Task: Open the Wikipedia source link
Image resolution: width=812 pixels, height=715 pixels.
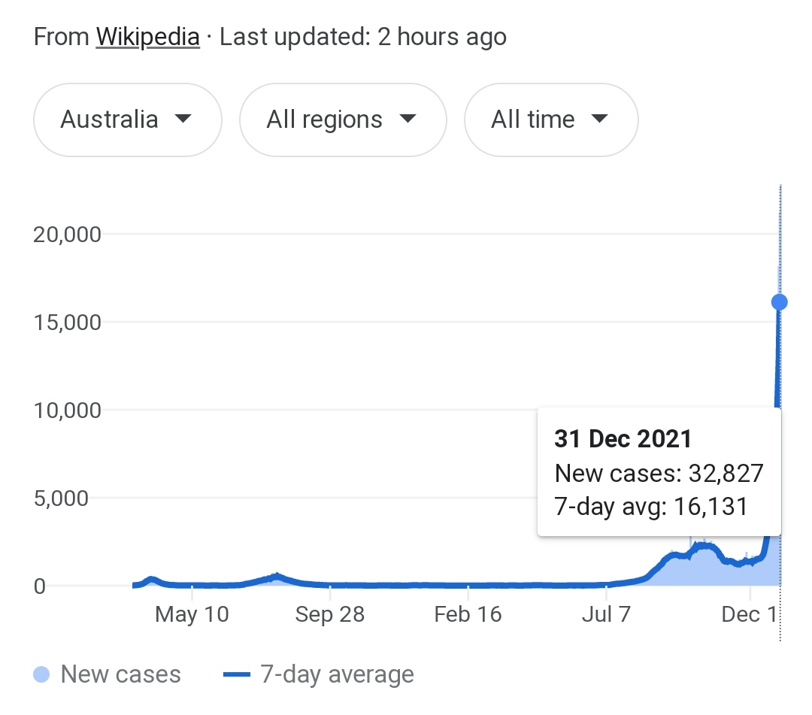Action: [x=147, y=38]
